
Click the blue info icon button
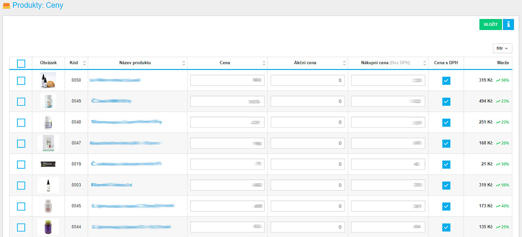[x=508, y=24]
